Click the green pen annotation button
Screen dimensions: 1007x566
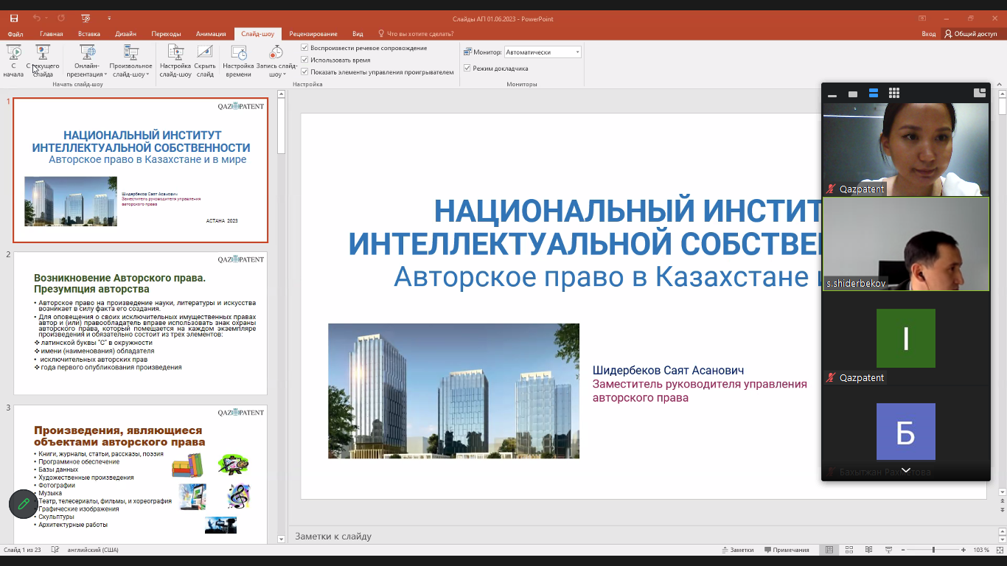point(24,504)
